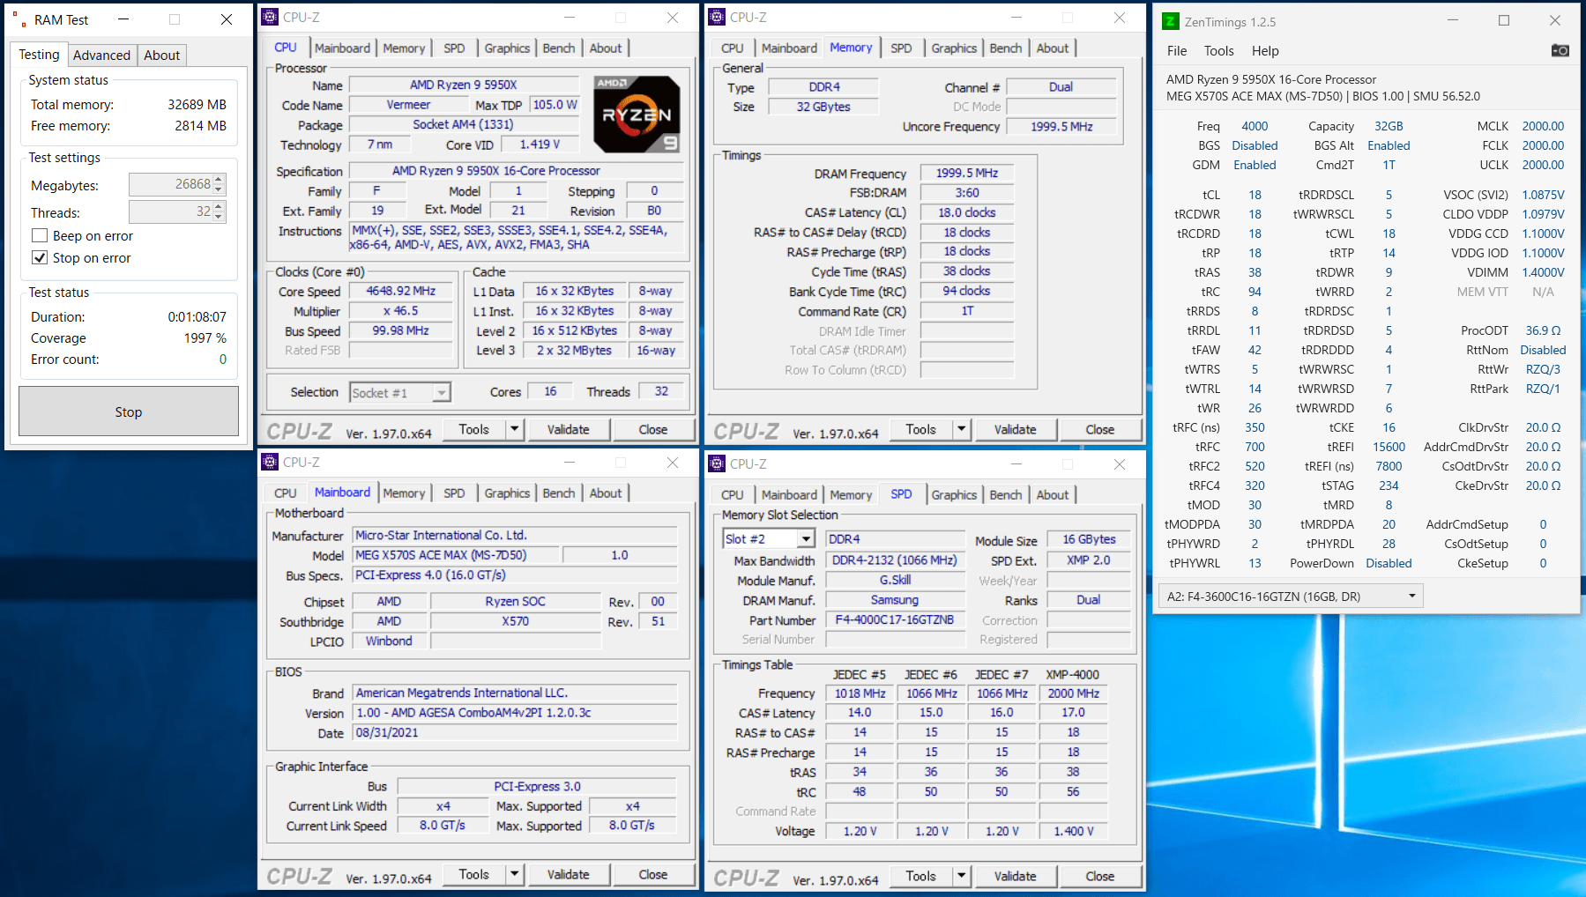The width and height of the screenshot is (1586, 897).
Task: Minimize the ZenTimings window
Action: pyautogui.click(x=1453, y=20)
